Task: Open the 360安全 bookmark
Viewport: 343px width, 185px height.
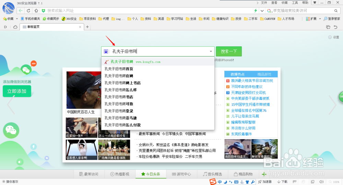Action: point(69,19)
